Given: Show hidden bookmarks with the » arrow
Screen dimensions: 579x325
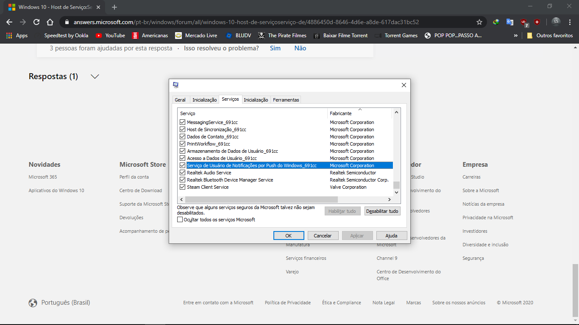Looking at the screenshot, I should click(x=516, y=36).
